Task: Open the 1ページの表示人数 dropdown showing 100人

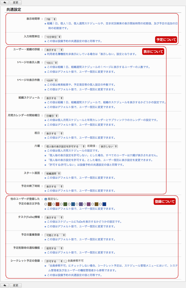Action: point(51,63)
